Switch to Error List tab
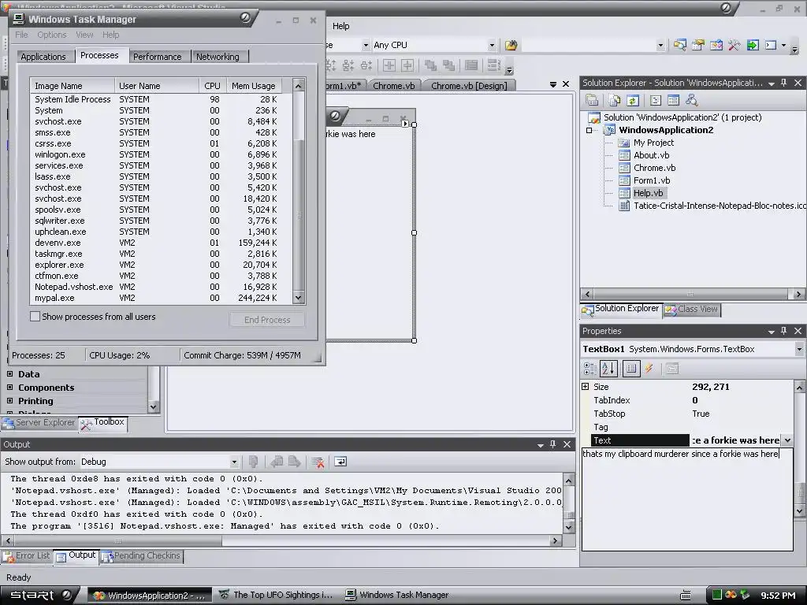 28,555
